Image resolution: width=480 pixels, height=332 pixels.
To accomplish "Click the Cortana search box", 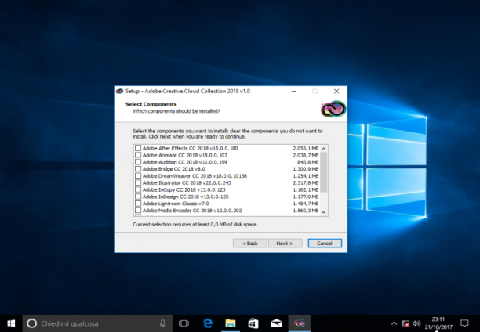I will (96, 323).
